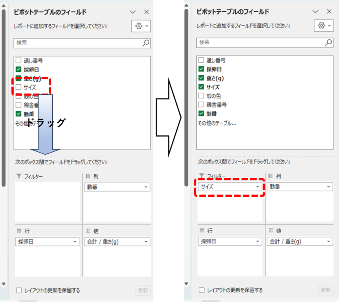Check the unchecked サイズ field checkbox

[x=19, y=87]
